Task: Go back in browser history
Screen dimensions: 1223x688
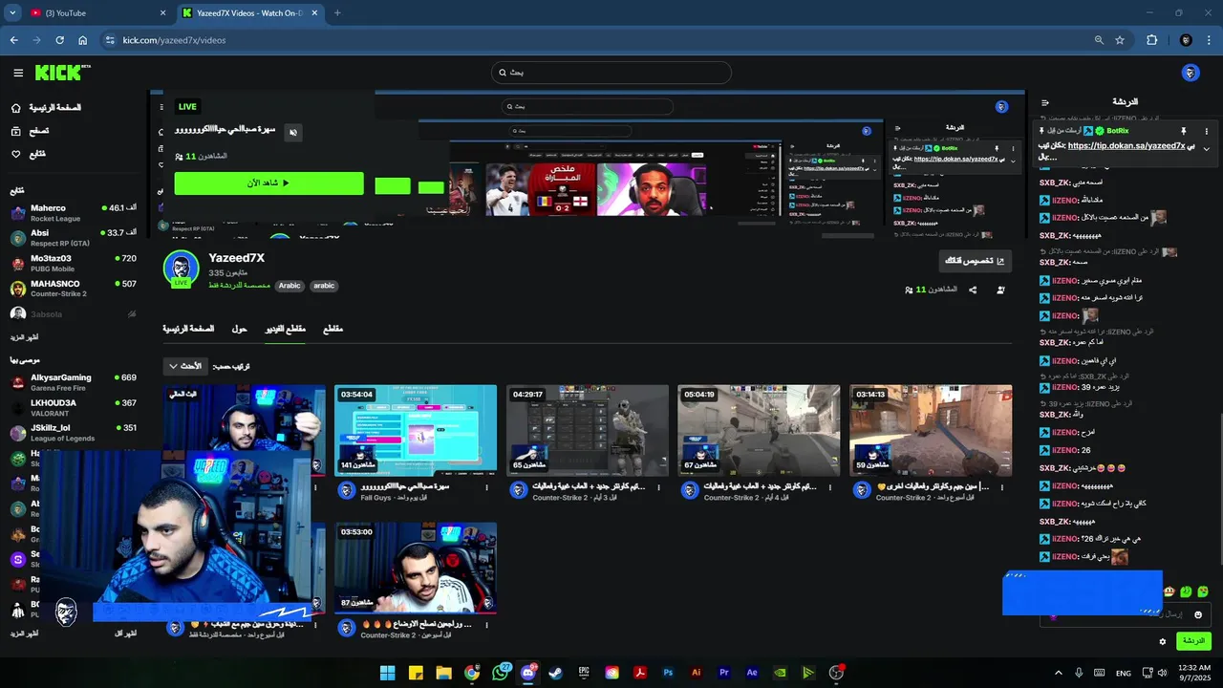Action: [13, 40]
